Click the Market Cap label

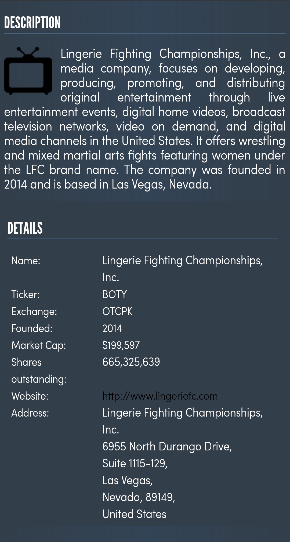[x=39, y=346]
